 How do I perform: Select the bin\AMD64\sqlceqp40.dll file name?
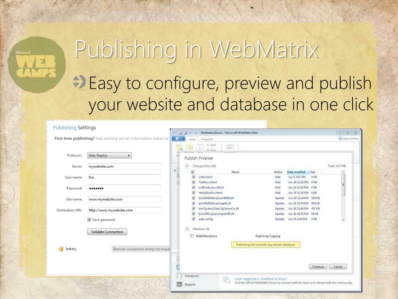click(215, 203)
